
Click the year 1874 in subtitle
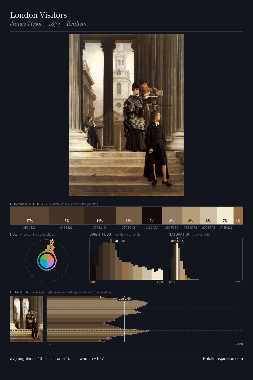pyautogui.click(x=54, y=24)
